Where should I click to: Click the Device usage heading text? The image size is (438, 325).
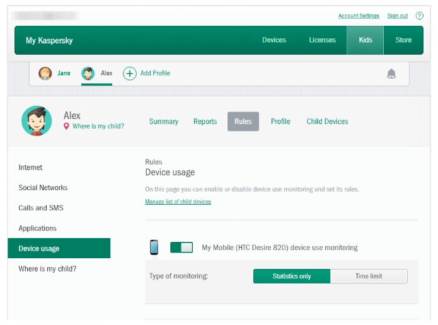[x=170, y=173]
